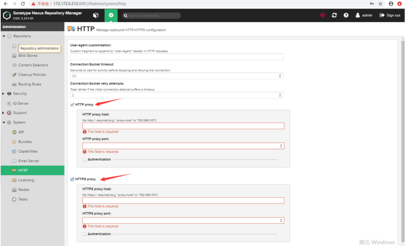Open Email Server under System
The image size is (405, 246).
[x=29, y=161]
